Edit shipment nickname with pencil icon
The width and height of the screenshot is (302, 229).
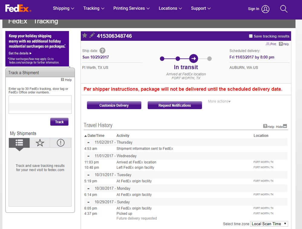(92, 35)
